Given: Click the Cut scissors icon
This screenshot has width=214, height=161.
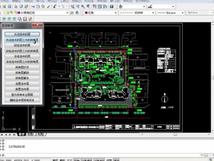Looking at the screenshot, I should pos(33,7).
